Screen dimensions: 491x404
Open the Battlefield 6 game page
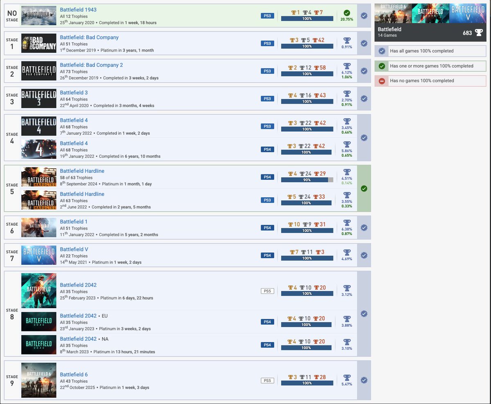tap(74, 374)
